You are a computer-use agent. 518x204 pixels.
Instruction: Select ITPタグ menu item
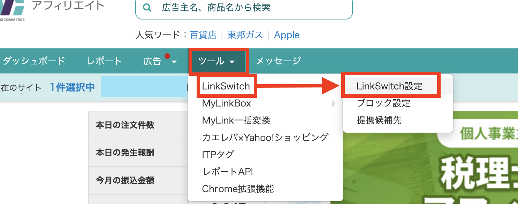click(x=218, y=155)
